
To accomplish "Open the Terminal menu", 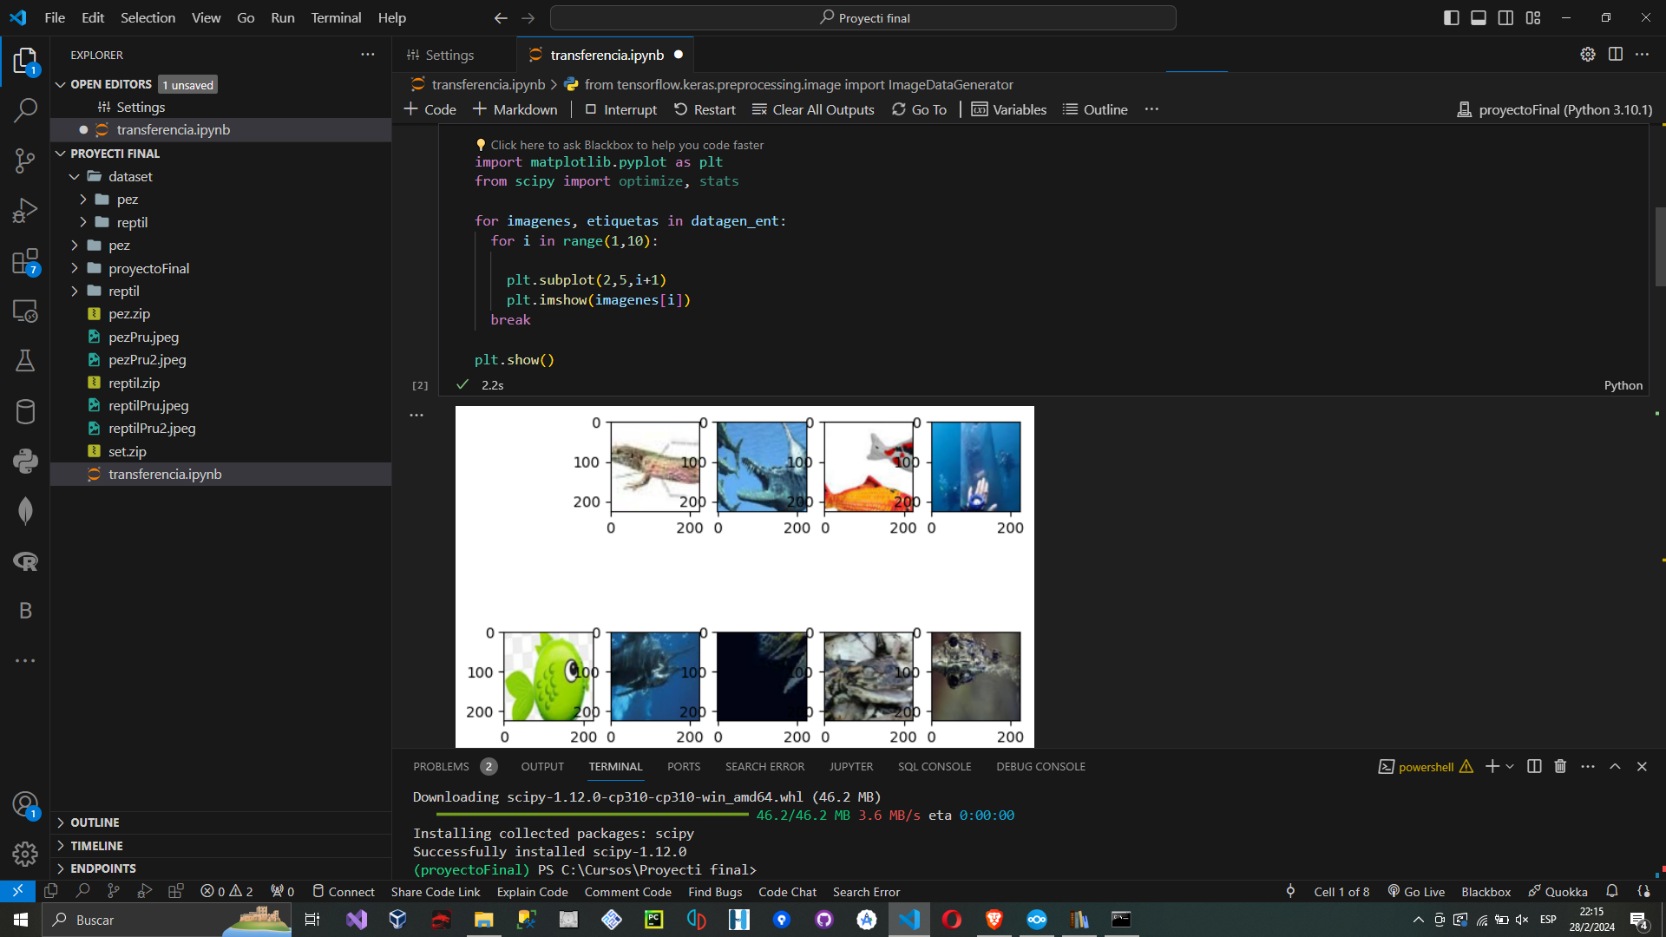I will tap(336, 17).
